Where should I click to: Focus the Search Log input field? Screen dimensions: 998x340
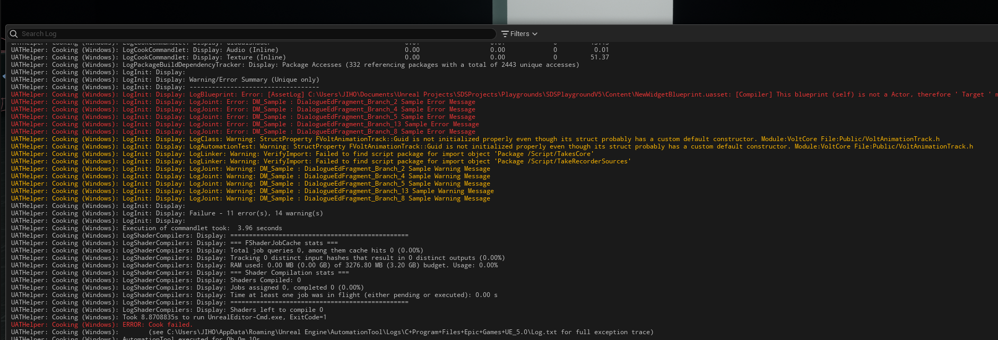(255, 34)
